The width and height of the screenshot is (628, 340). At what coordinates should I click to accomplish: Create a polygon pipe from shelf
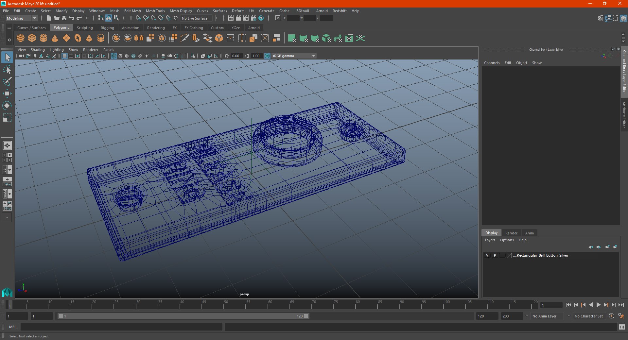[101, 38]
